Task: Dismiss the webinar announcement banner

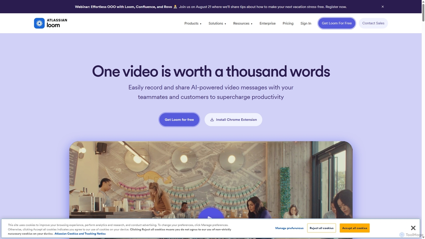Action: click(382, 7)
